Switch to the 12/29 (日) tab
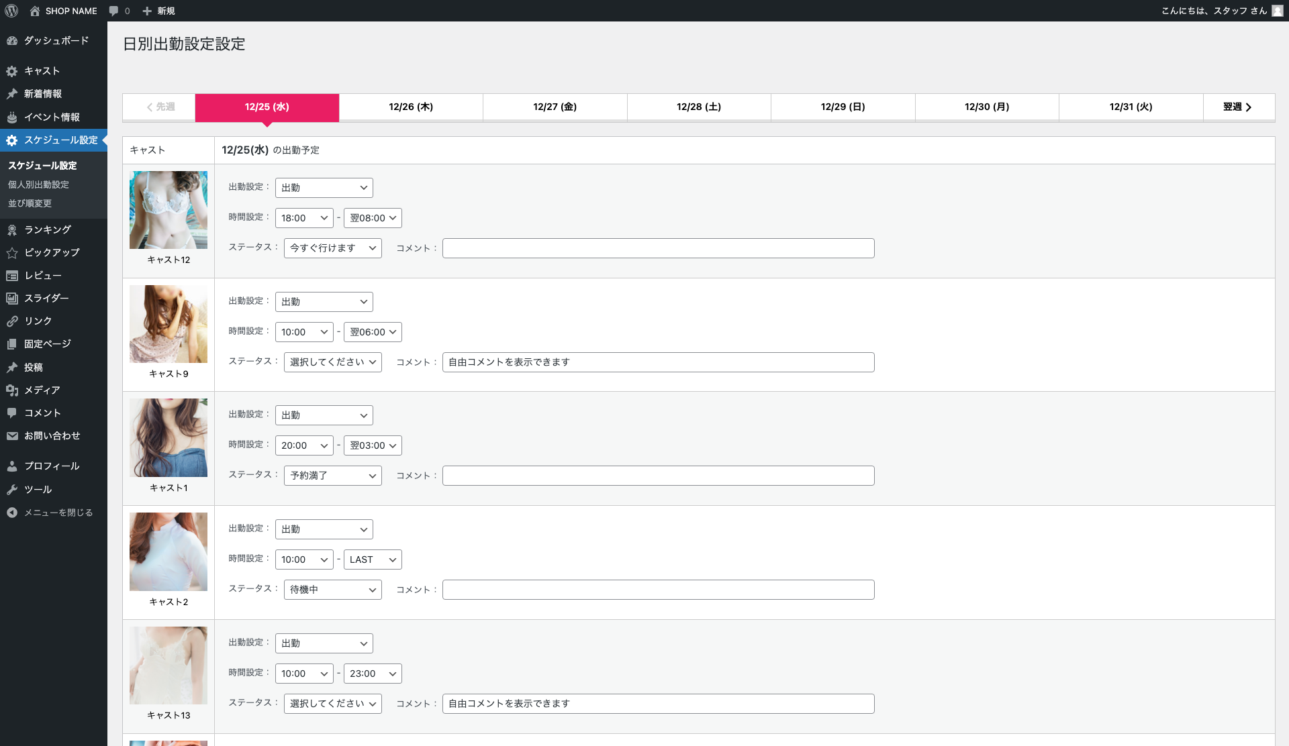Screen dimensions: 1289x746 [x=843, y=107]
